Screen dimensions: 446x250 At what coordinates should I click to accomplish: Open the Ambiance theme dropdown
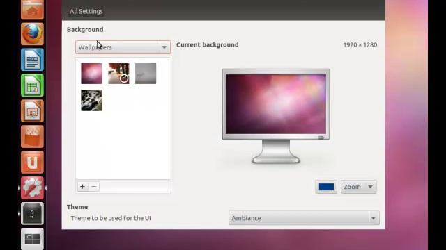pos(304,218)
